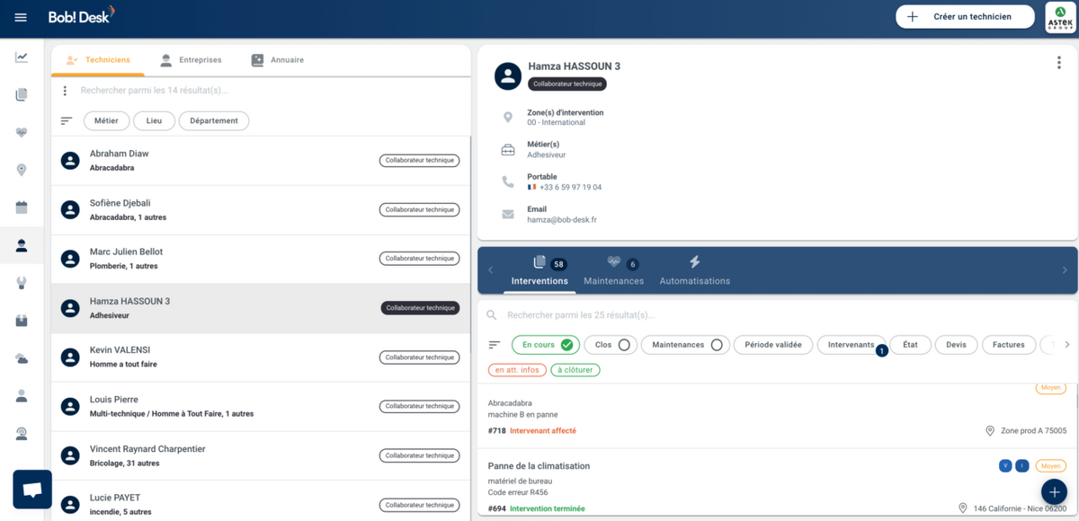Click the magnifier icon in interventions search

(492, 315)
